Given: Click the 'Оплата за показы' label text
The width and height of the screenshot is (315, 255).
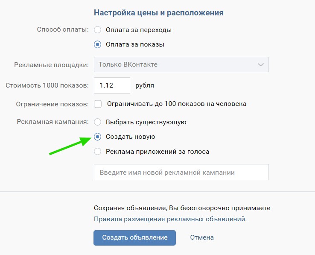Looking at the screenshot, I should tap(135, 44).
